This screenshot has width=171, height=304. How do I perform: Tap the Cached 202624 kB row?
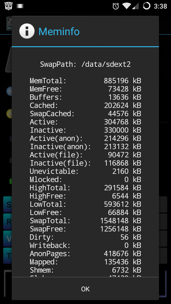click(x=85, y=105)
